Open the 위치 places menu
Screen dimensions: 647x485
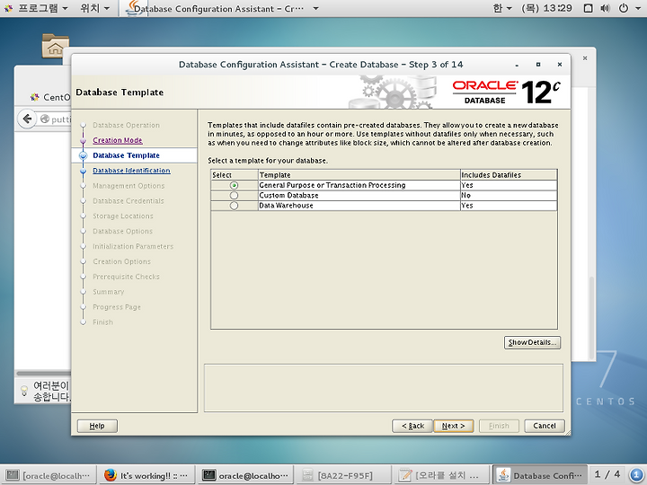click(x=94, y=8)
